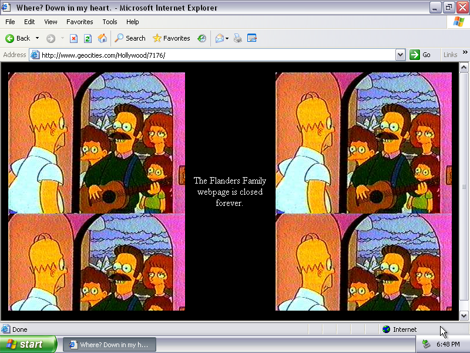Click the Back navigation button
Viewport: 470px width, 353px height.
(x=18, y=38)
